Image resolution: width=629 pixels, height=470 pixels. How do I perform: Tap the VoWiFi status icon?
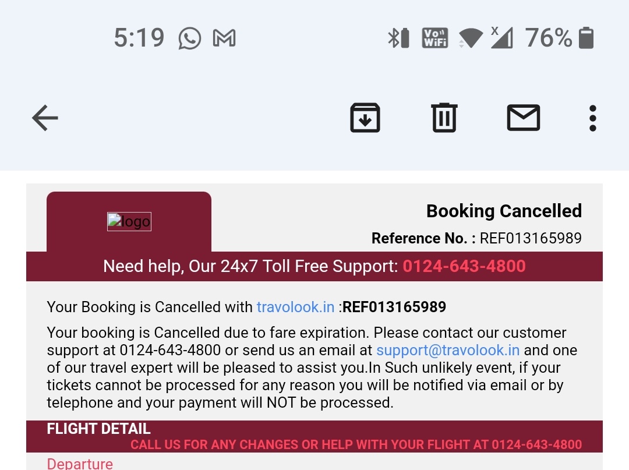[x=435, y=38]
